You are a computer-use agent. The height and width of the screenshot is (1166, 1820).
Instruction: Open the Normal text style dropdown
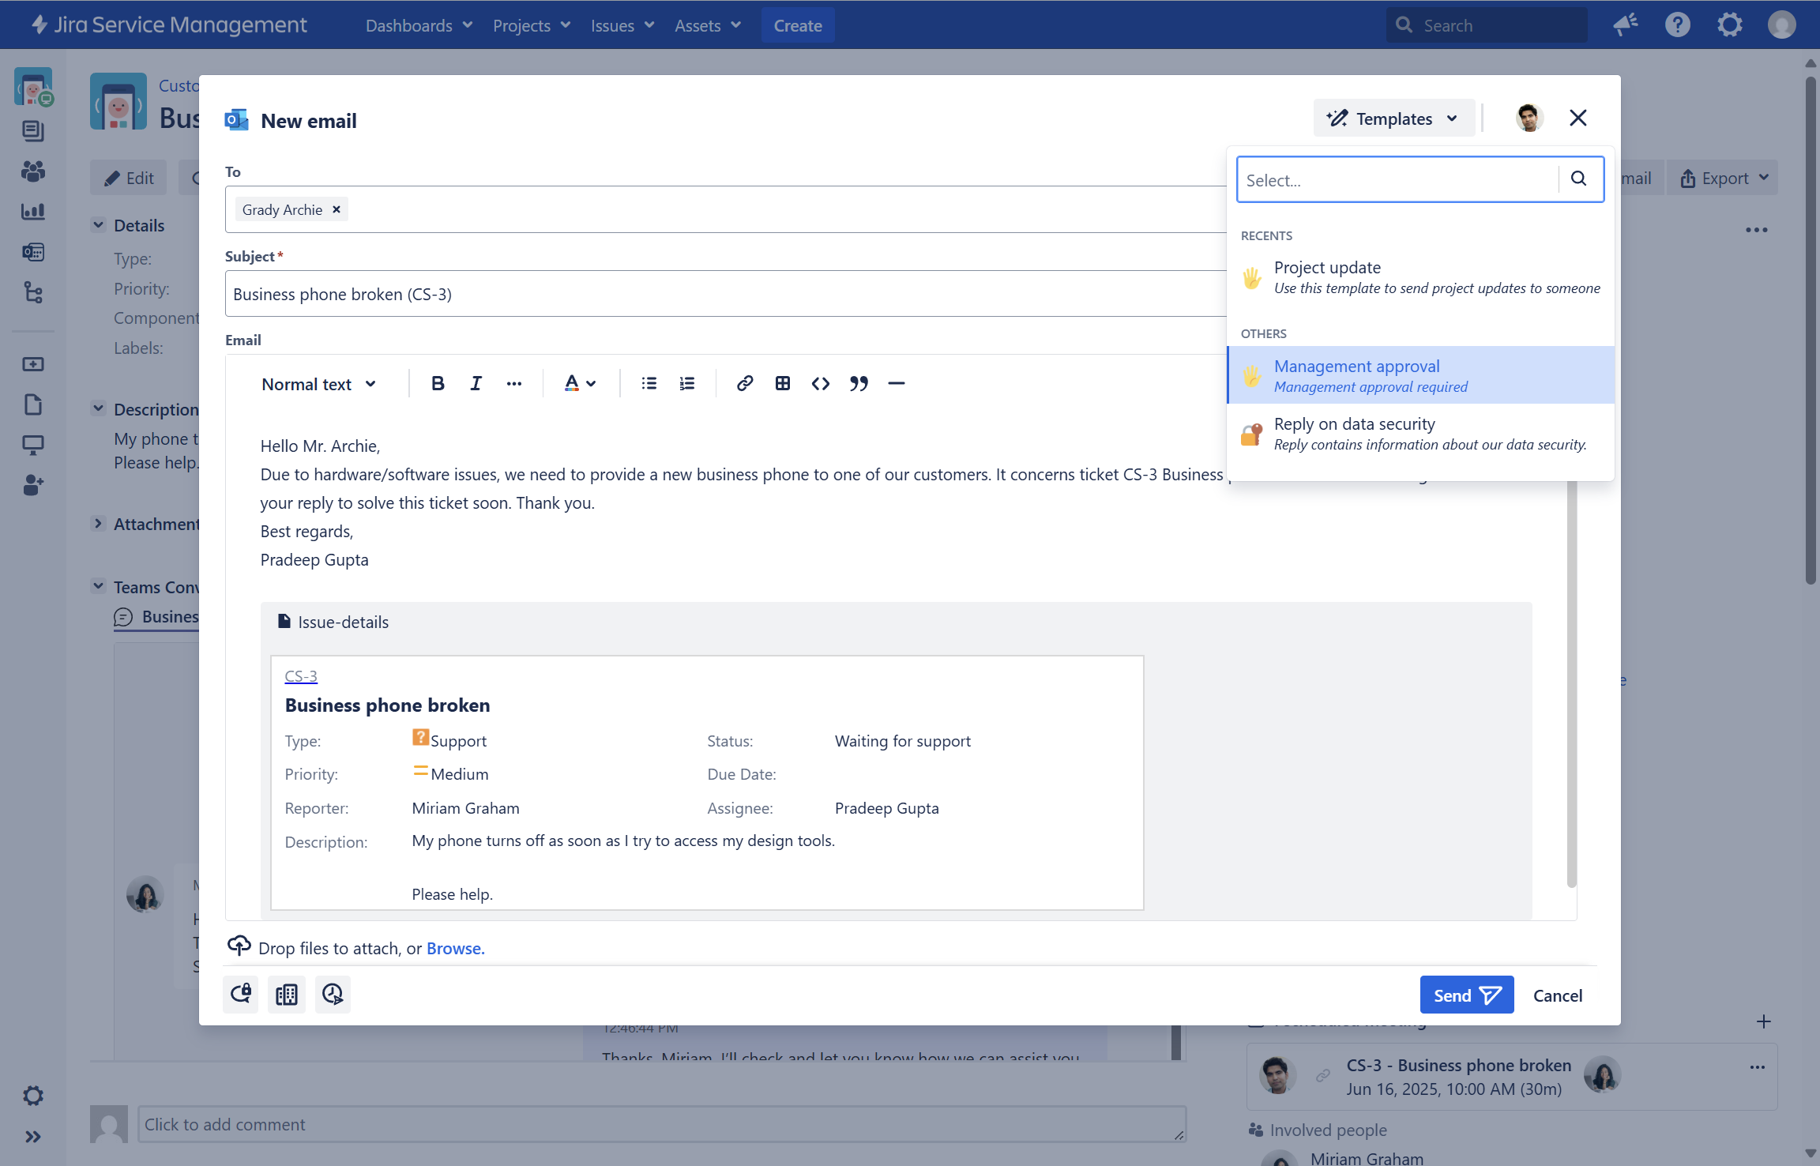318,384
